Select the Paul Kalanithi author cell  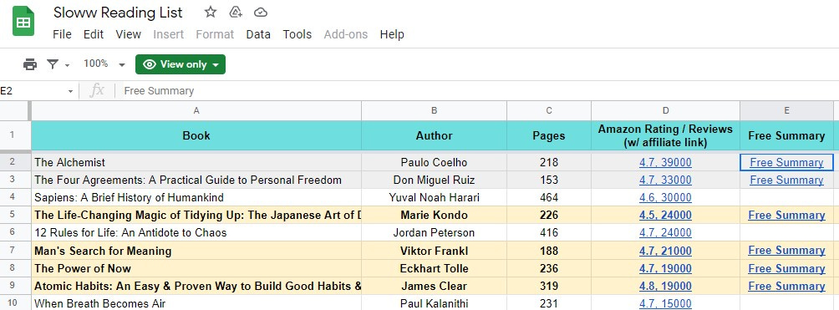click(x=434, y=303)
